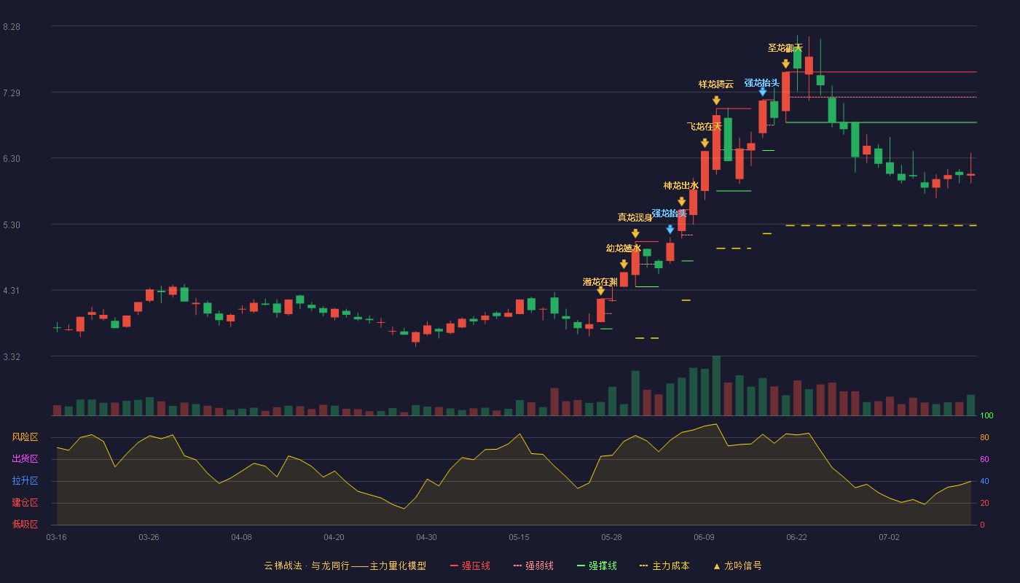Screen dimensions: 1020x583
Task: Click the yellow arrow marker for 幼龙嬉水
Action: [624, 265]
